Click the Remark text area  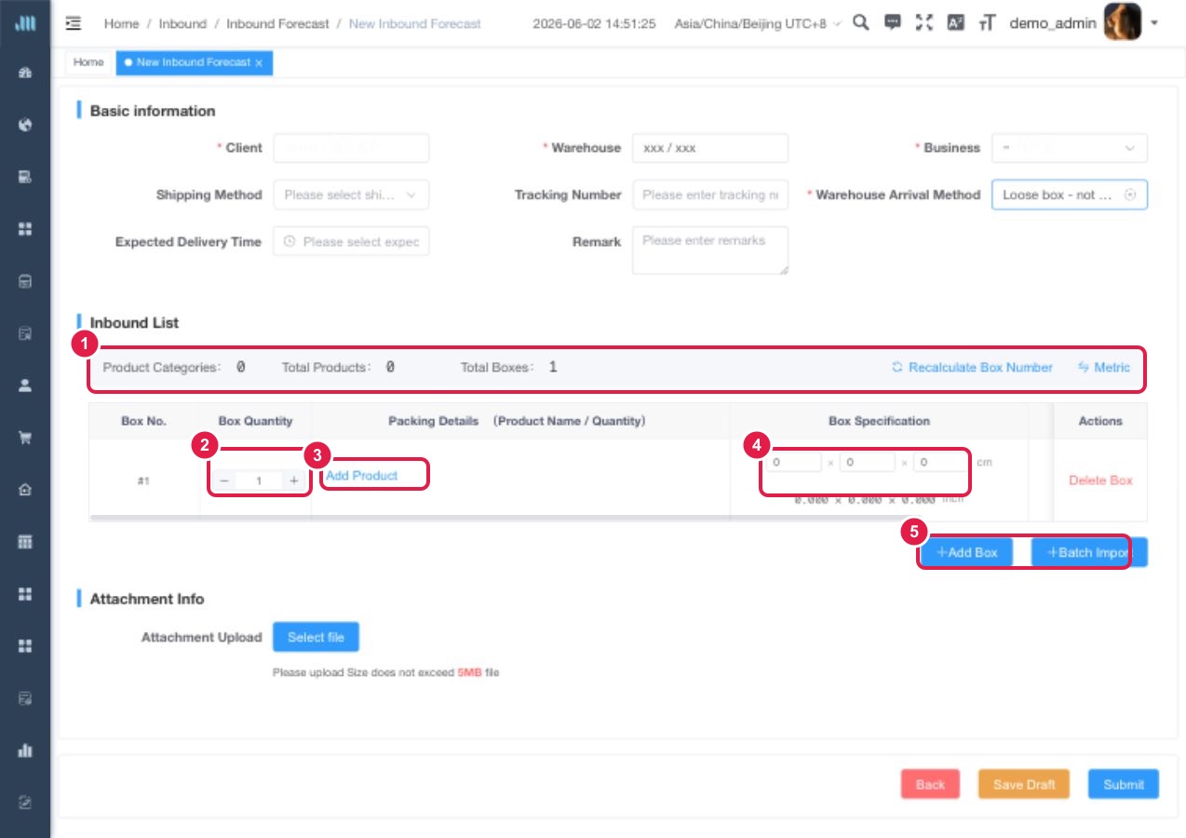pos(710,250)
